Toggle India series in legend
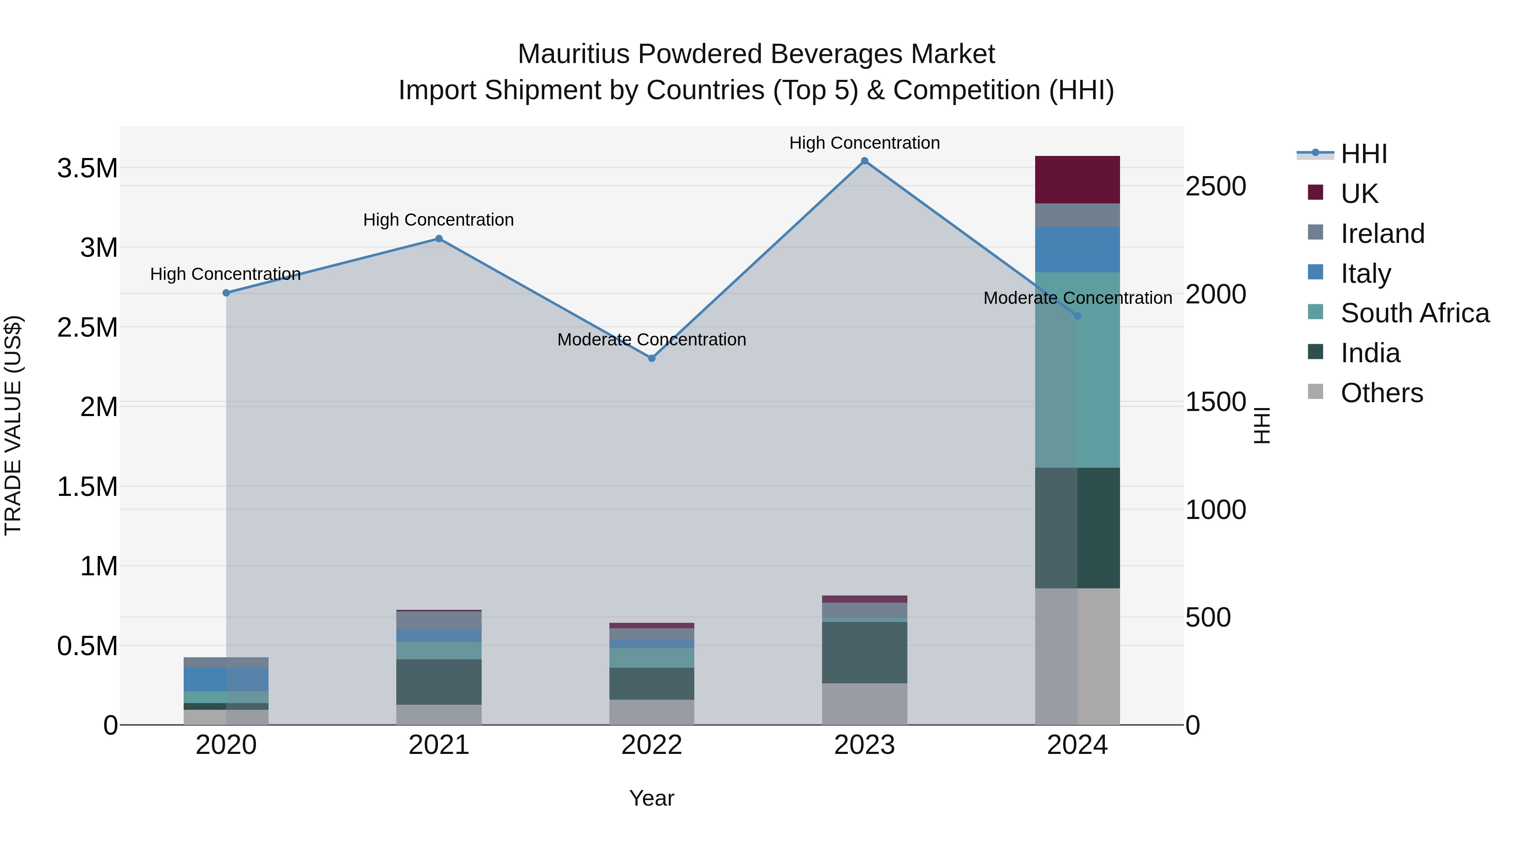Viewport: 1513px width, 851px height. (1354, 353)
